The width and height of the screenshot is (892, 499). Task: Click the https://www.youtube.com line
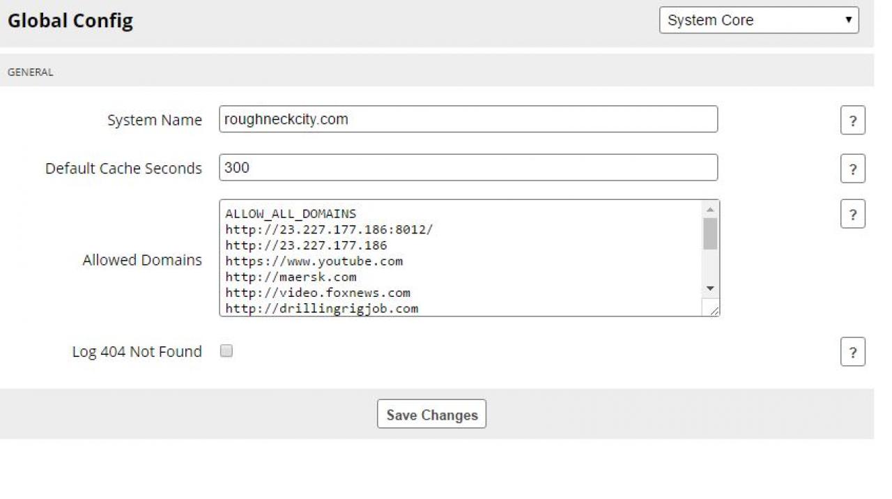coord(314,261)
